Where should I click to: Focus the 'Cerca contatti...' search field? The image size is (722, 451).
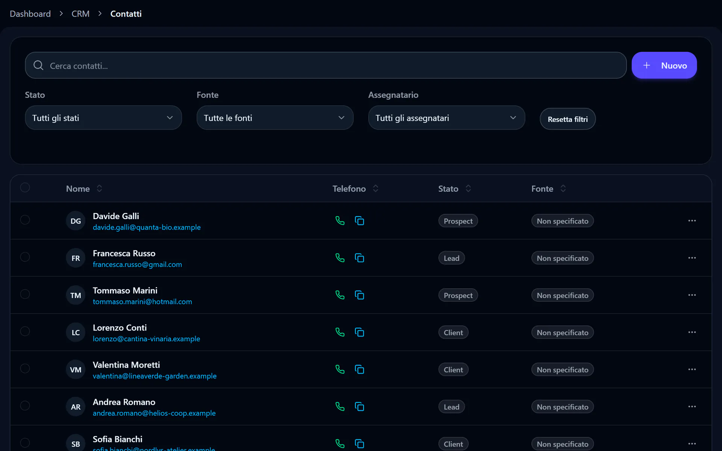[326, 65]
